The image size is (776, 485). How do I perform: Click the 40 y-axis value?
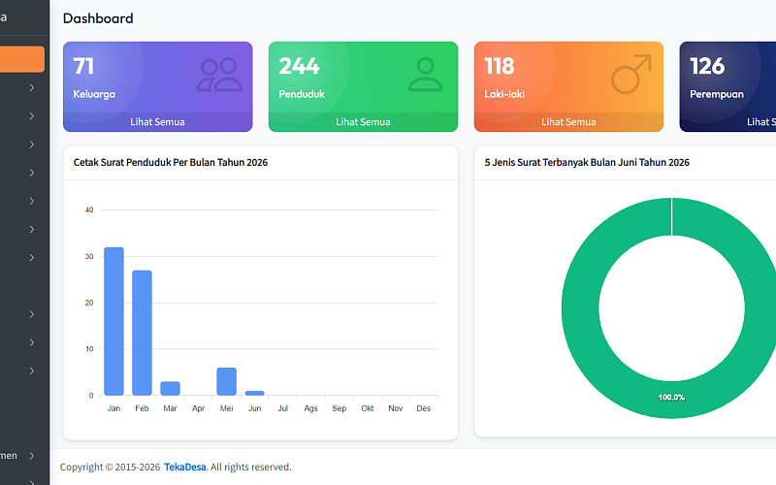[x=89, y=210]
